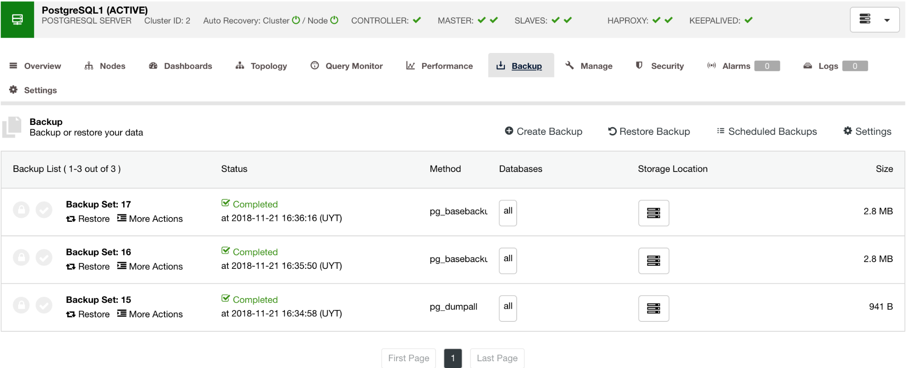The width and height of the screenshot is (906, 368).
Task: Open storage location icon for Backup Set 16
Action: pyautogui.click(x=654, y=261)
